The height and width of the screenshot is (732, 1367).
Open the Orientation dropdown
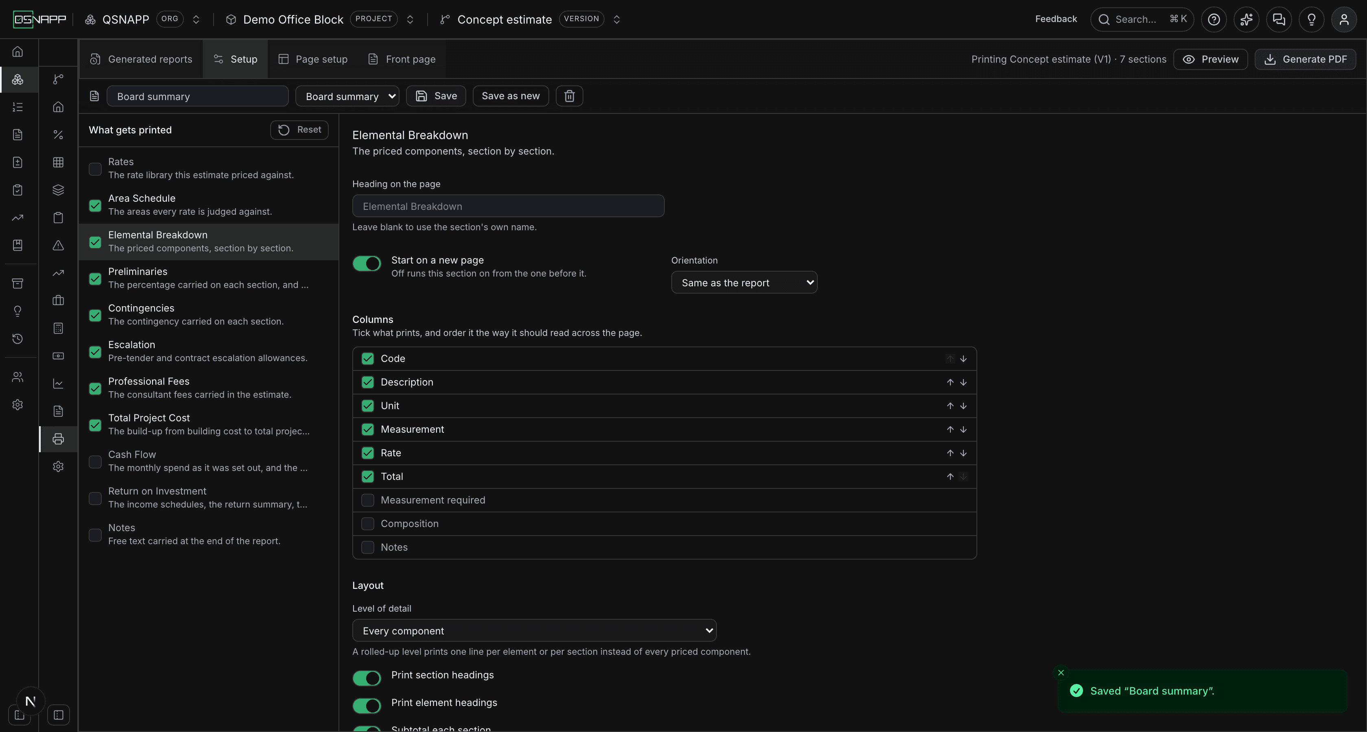(x=744, y=283)
